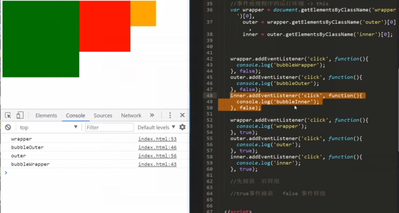This screenshot has height=213, width=399.
Task: Open the Default levels dropdown
Action: [156, 127]
